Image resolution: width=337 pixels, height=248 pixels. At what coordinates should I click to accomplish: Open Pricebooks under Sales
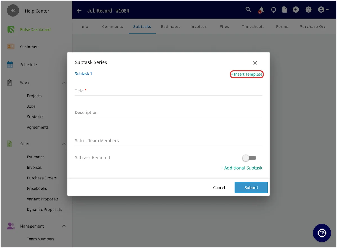click(37, 189)
